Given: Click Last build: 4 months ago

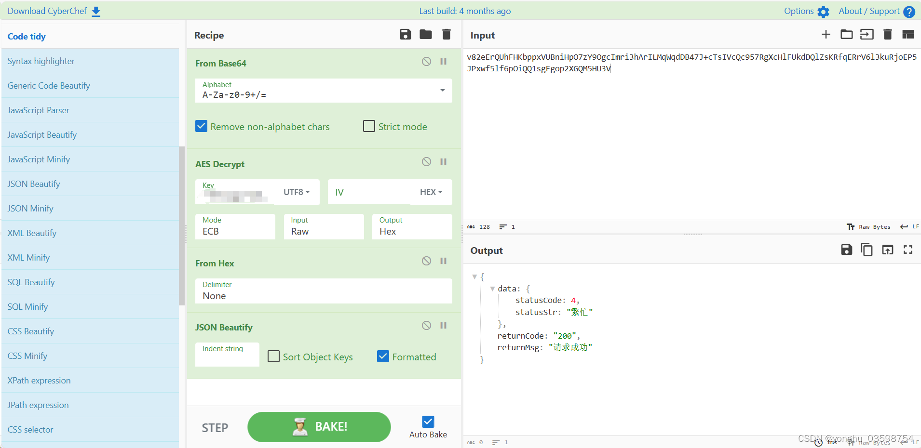Looking at the screenshot, I should [465, 11].
